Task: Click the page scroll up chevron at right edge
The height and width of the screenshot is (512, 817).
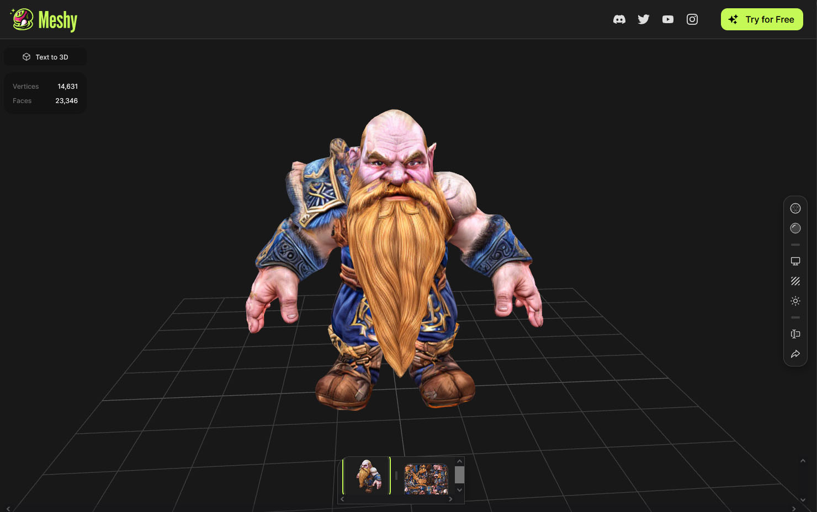Action: (x=803, y=461)
